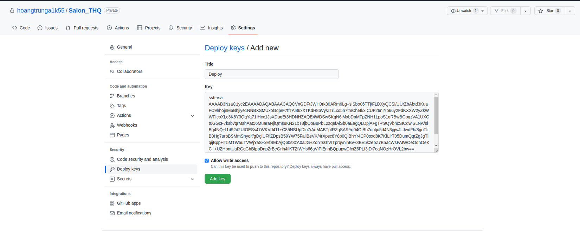Click the star icon on the Star button
The image size is (580, 234).
click(x=541, y=11)
